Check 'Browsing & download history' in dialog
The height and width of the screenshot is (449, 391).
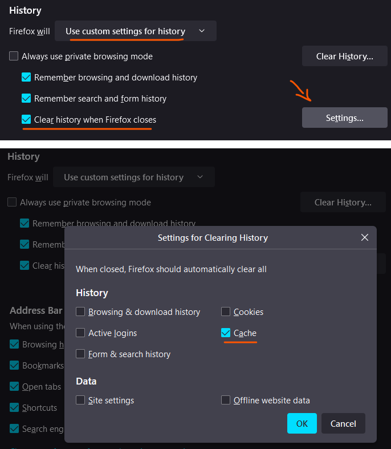[x=80, y=312]
